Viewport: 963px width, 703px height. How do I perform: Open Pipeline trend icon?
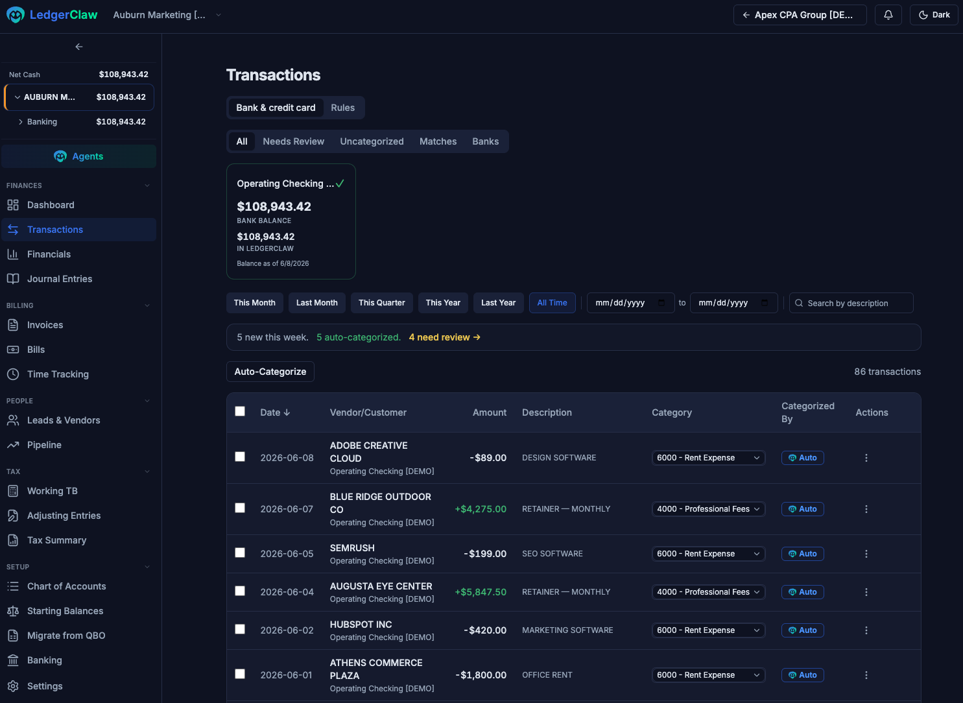coord(13,445)
